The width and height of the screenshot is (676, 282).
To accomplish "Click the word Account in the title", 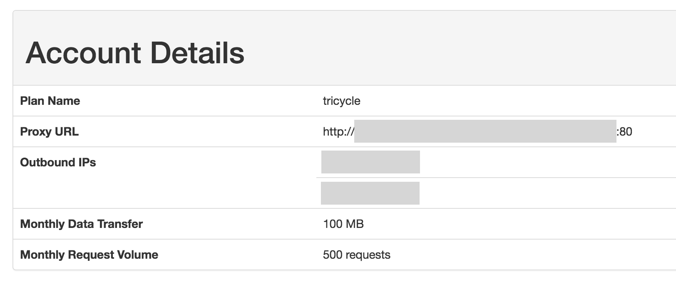I will (x=83, y=53).
